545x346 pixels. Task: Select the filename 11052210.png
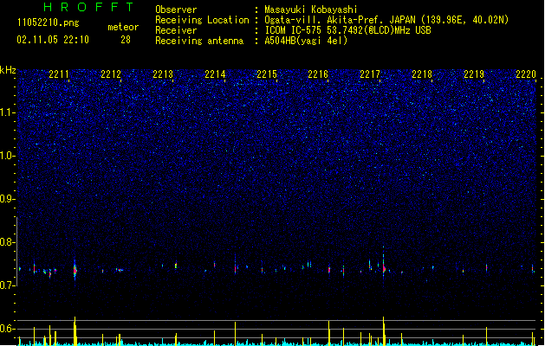(48, 23)
